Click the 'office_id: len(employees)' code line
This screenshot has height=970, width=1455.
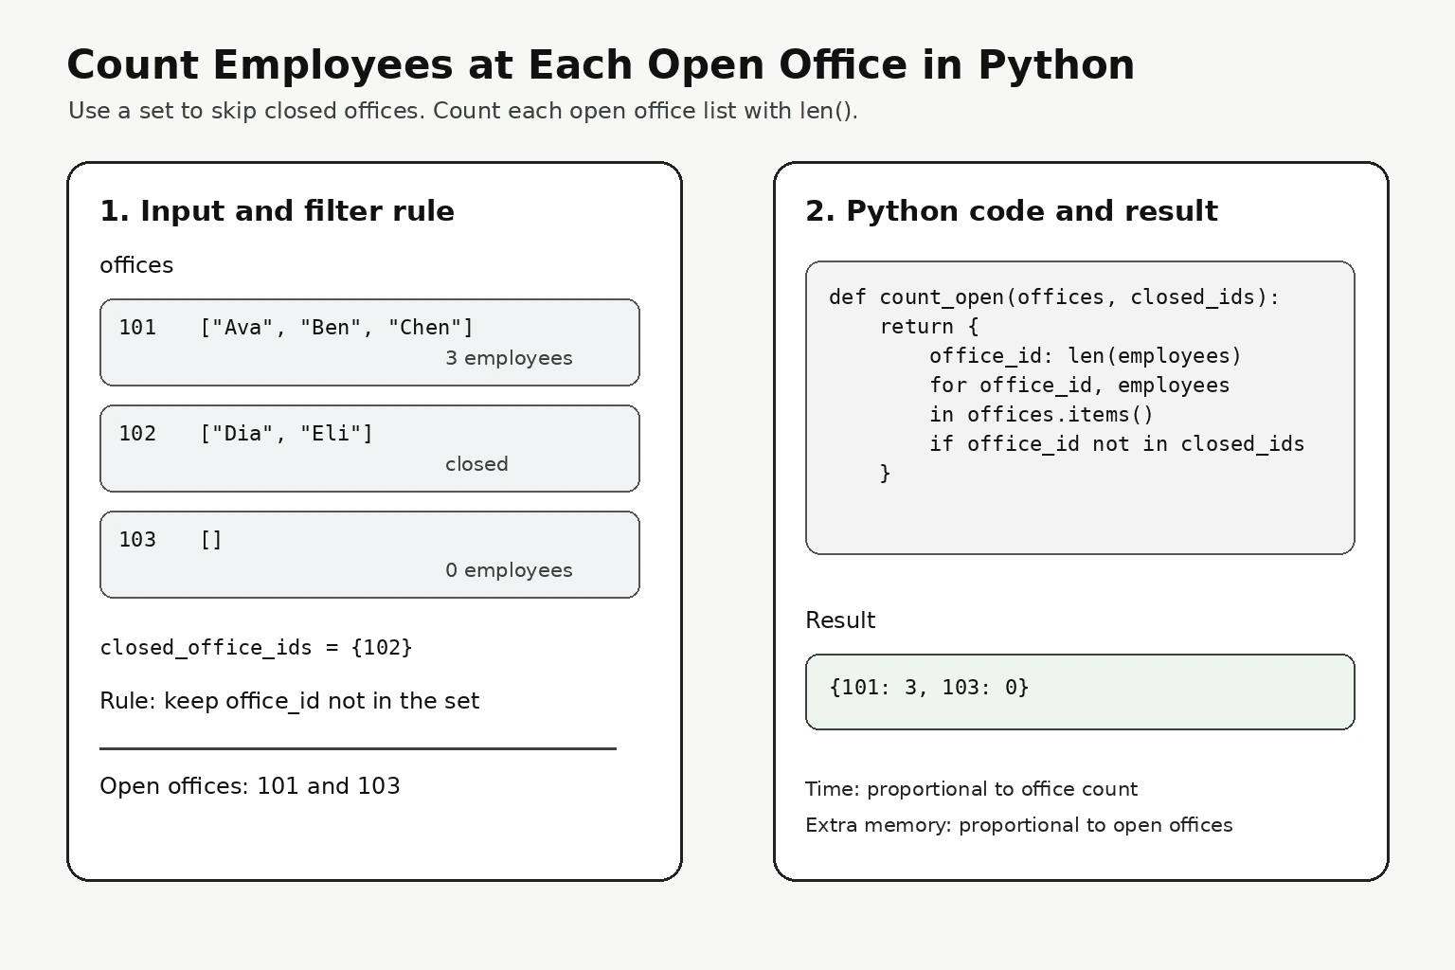click(1086, 356)
